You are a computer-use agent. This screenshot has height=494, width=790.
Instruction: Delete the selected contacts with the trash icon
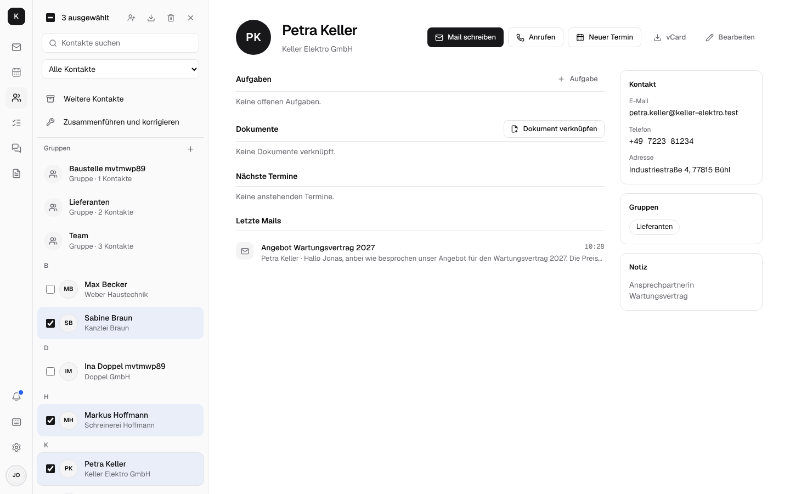pos(171,18)
